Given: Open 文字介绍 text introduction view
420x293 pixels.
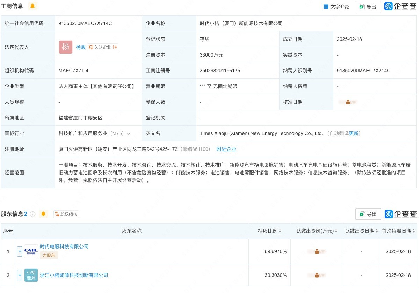Looking at the screenshot, I should point(336,7).
